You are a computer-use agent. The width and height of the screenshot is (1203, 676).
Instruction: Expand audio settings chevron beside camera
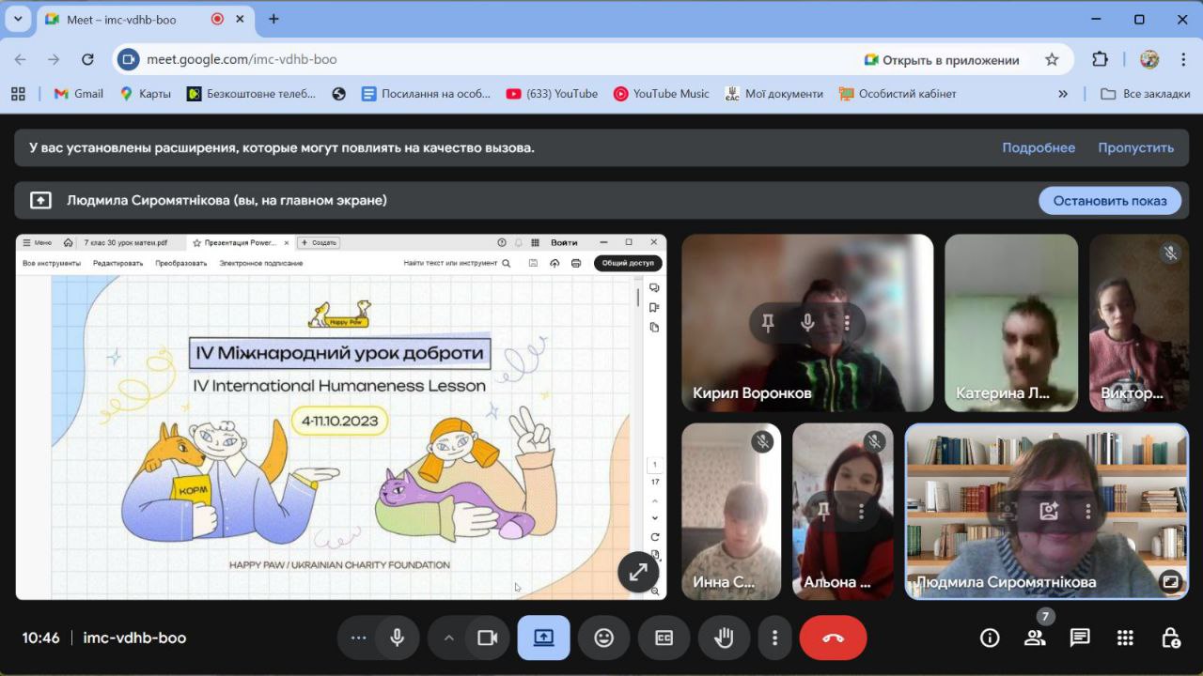[448, 638]
